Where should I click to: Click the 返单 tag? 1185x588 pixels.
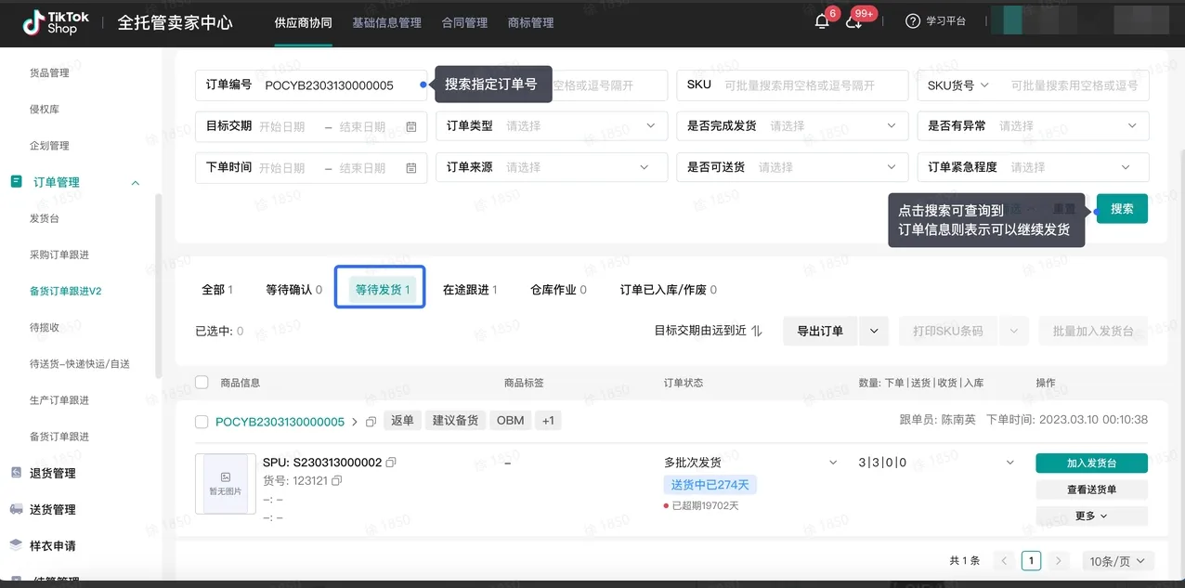pos(402,421)
